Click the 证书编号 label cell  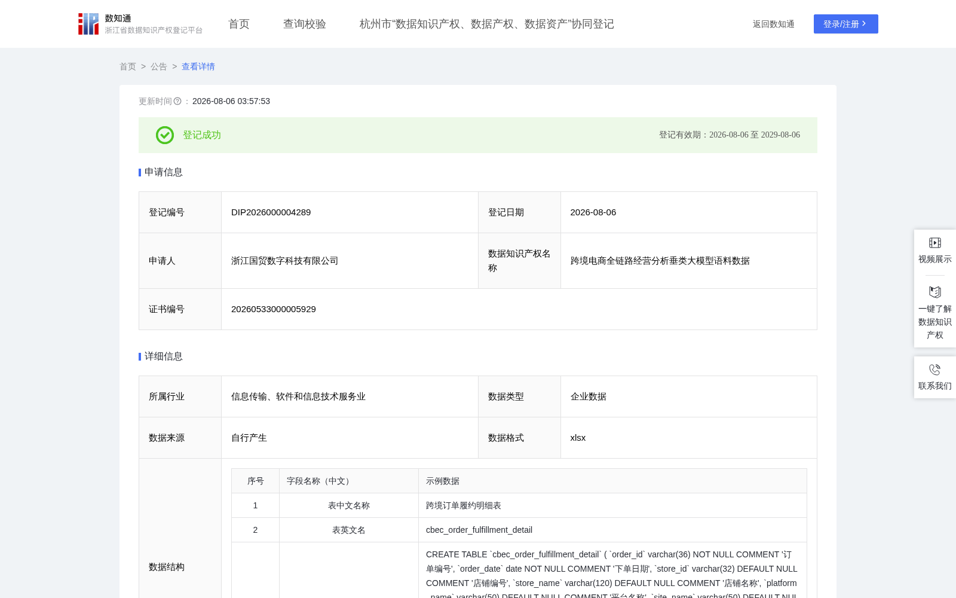[x=180, y=309]
